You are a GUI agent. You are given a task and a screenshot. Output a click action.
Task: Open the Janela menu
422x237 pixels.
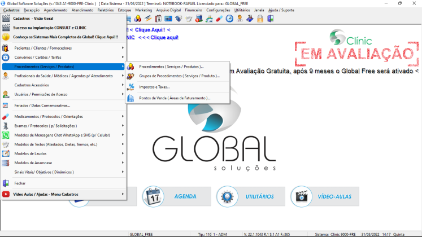[259, 10]
